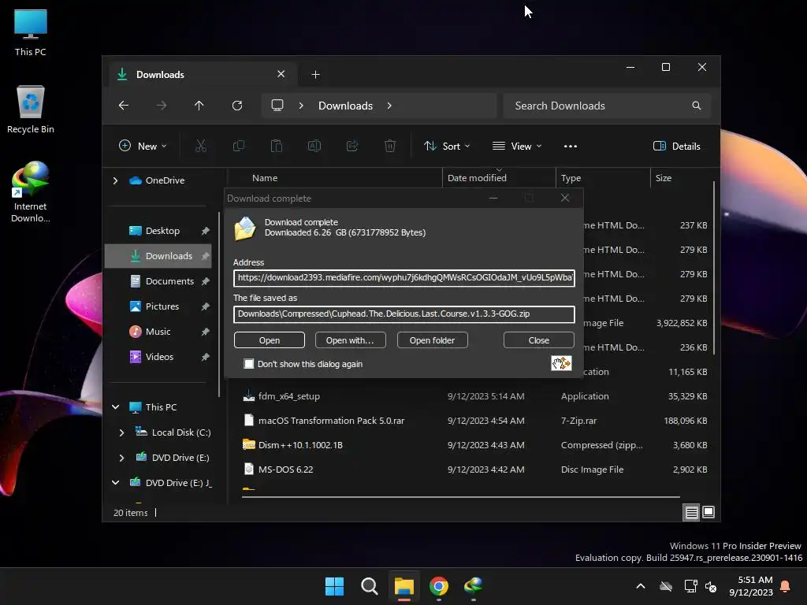This screenshot has height=605, width=807.
Task: Click the Close button in download dialog
Action: [539, 340]
